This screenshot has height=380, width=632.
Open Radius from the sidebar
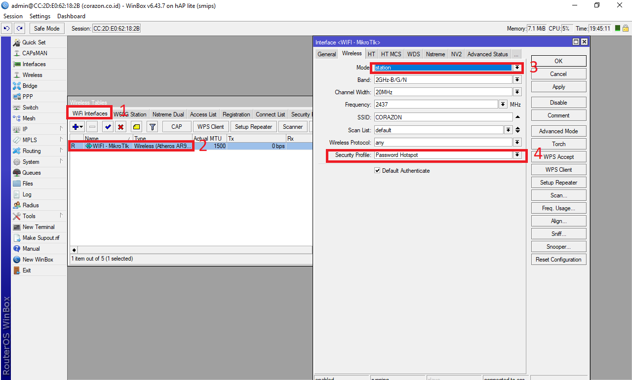coord(31,205)
